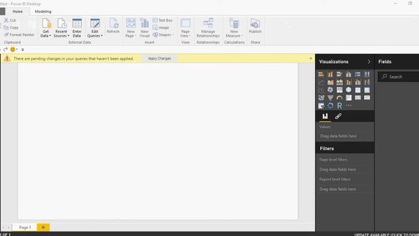Image resolution: width=419 pixels, height=236 pixels.
Task: Select the Line chart visual
Action: [x=321, y=82]
